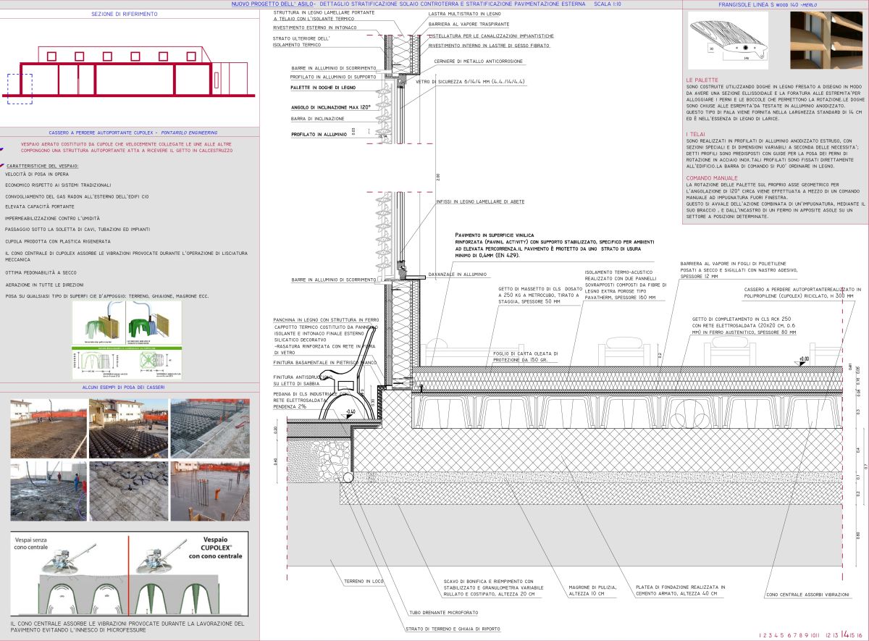This screenshot has width=869, height=641.
Task: Click the 'VELOCITÀ DI POSA IN OPERA' line
Action: (37, 175)
